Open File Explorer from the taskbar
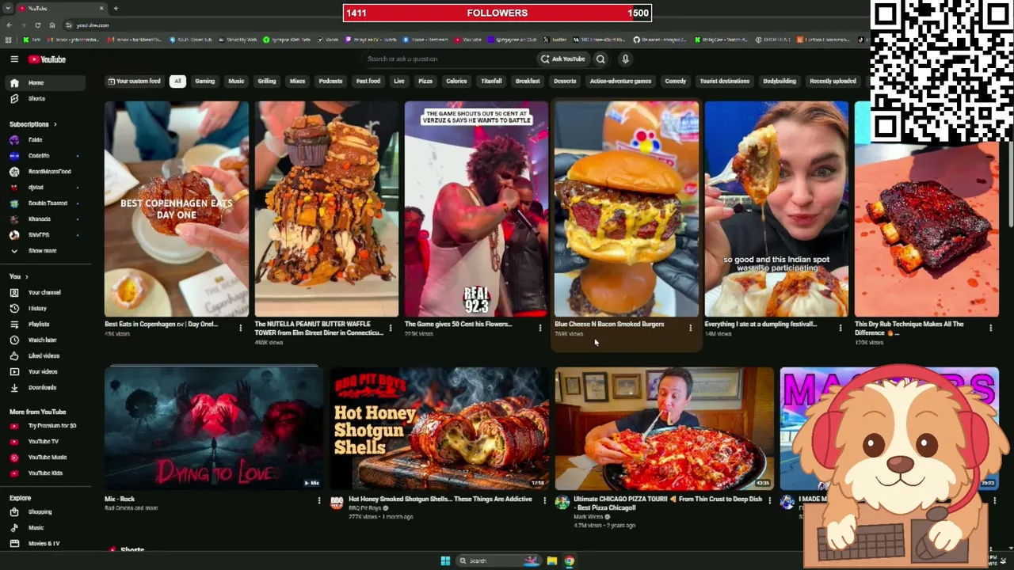 coord(552,560)
